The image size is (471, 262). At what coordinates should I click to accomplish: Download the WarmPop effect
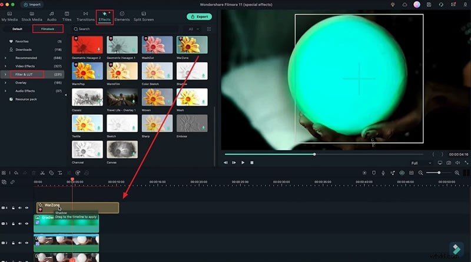click(x=98, y=76)
